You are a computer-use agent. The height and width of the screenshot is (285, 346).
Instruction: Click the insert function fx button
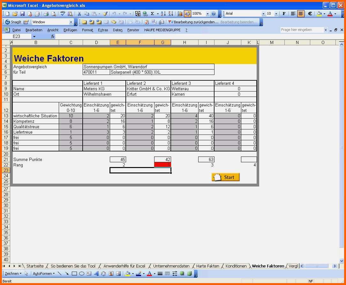pos(53,37)
